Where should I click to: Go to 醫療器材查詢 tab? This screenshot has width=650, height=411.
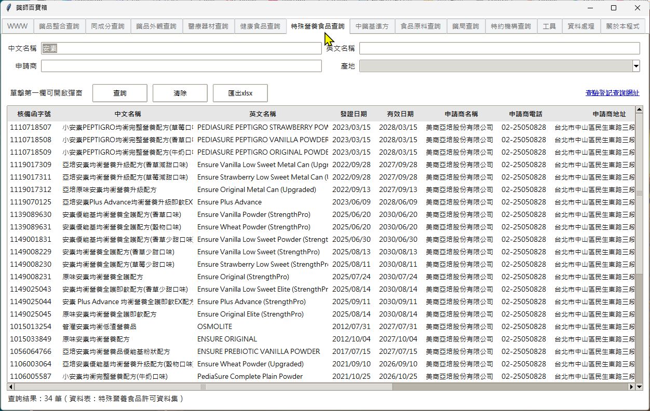[208, 26]
